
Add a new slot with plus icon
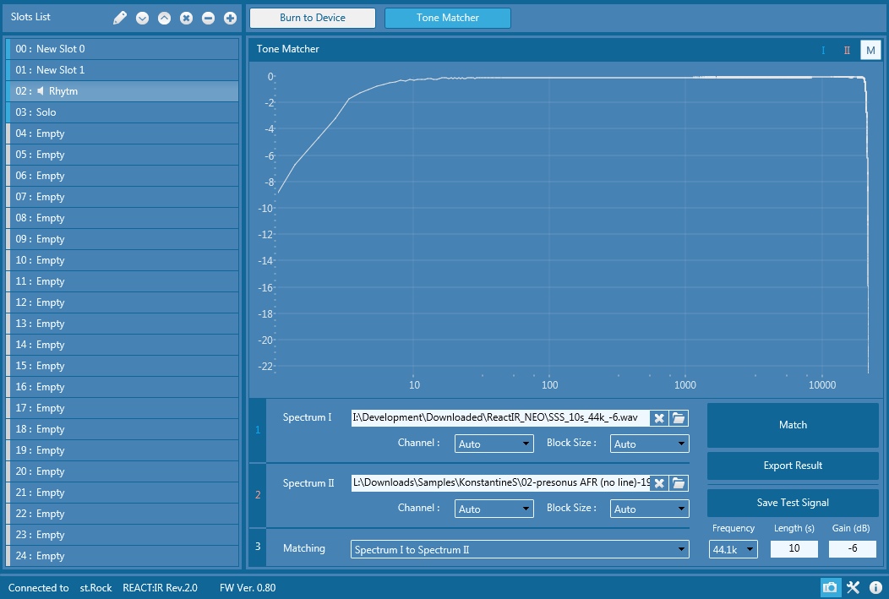click(230, 18)
